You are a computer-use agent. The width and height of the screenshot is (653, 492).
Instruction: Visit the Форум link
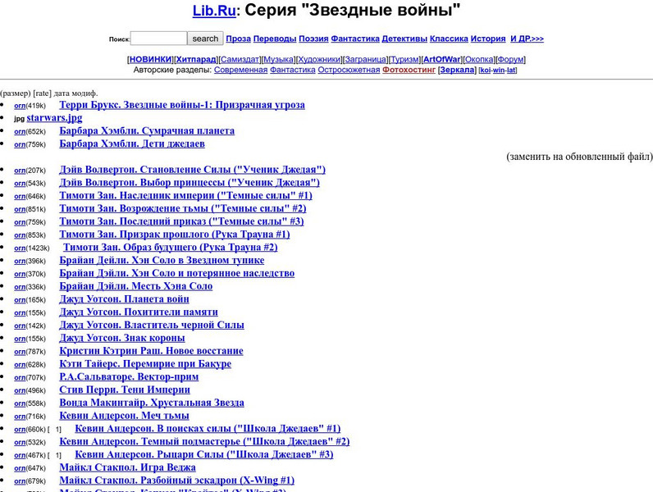point(510,60)
